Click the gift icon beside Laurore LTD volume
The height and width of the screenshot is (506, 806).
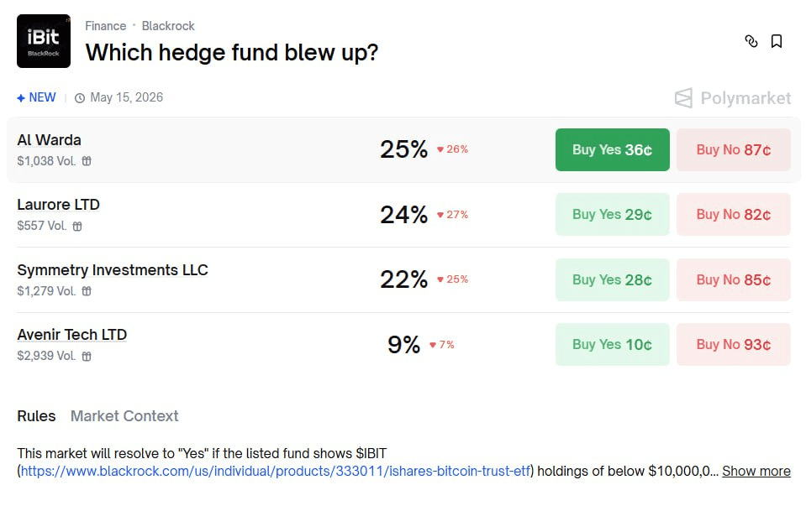coord(77,226)
